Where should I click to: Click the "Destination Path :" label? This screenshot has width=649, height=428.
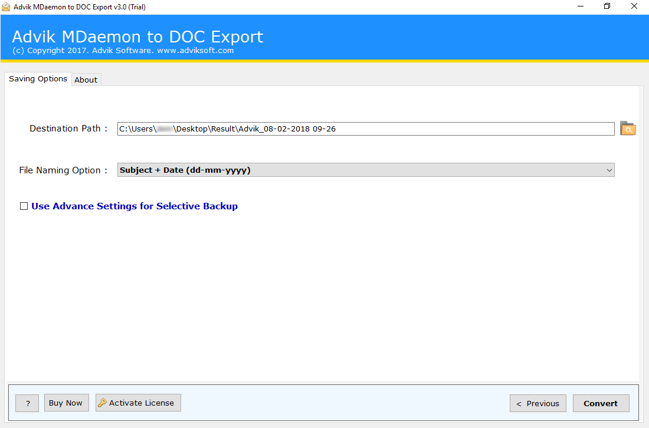point(68,129)
